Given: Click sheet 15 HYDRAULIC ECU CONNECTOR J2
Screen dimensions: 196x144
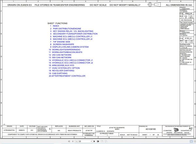Looking at the screenshot, I should click(x=71, y=63).
